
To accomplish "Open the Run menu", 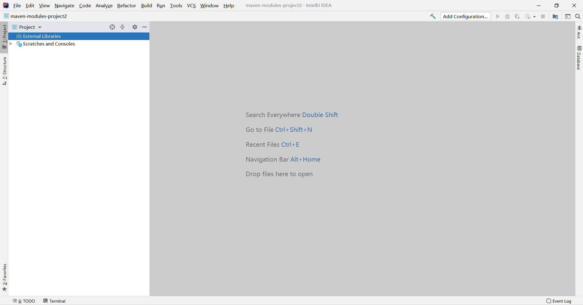I will pos(161,5).
